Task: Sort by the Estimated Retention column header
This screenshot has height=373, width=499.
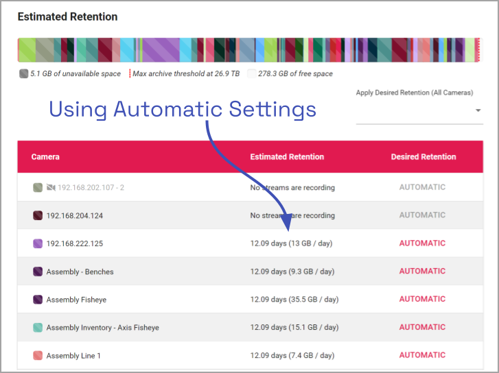Action: pyautogui.click(x=287, y=157)
